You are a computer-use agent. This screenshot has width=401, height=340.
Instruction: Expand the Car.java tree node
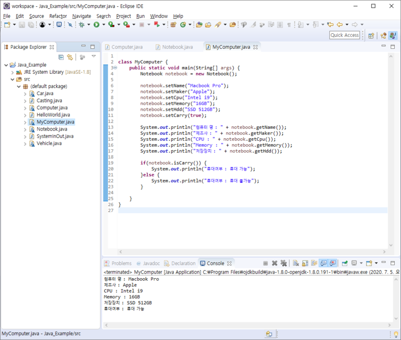tap(25, 94)
